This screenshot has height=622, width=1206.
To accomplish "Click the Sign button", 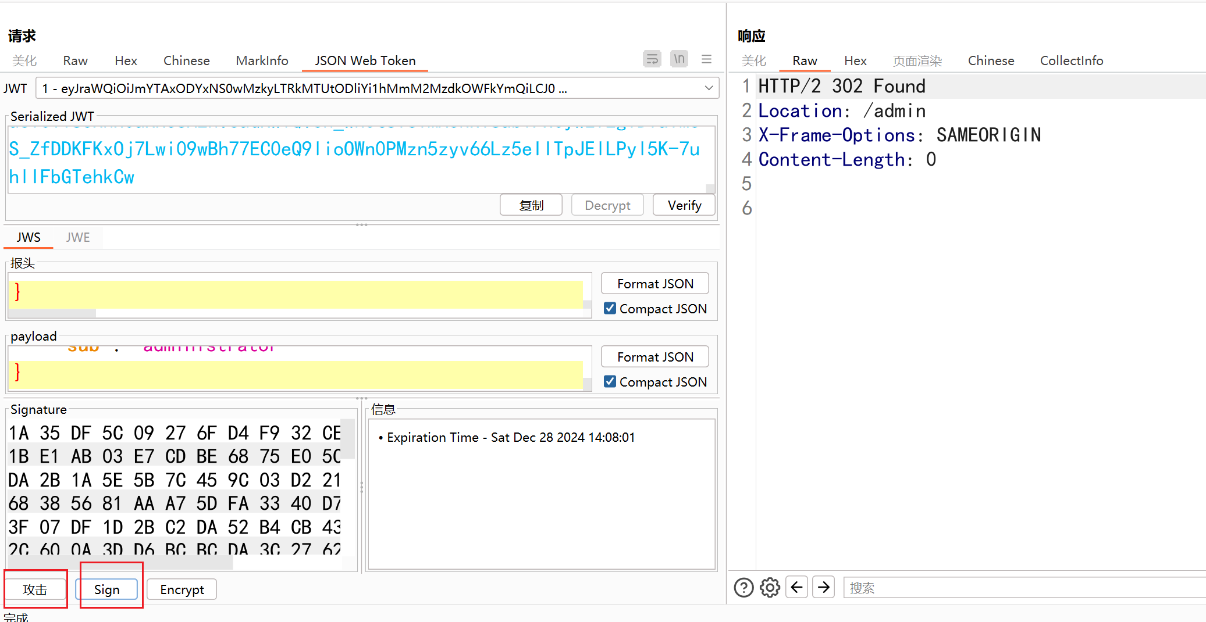I will pos(107,589).
